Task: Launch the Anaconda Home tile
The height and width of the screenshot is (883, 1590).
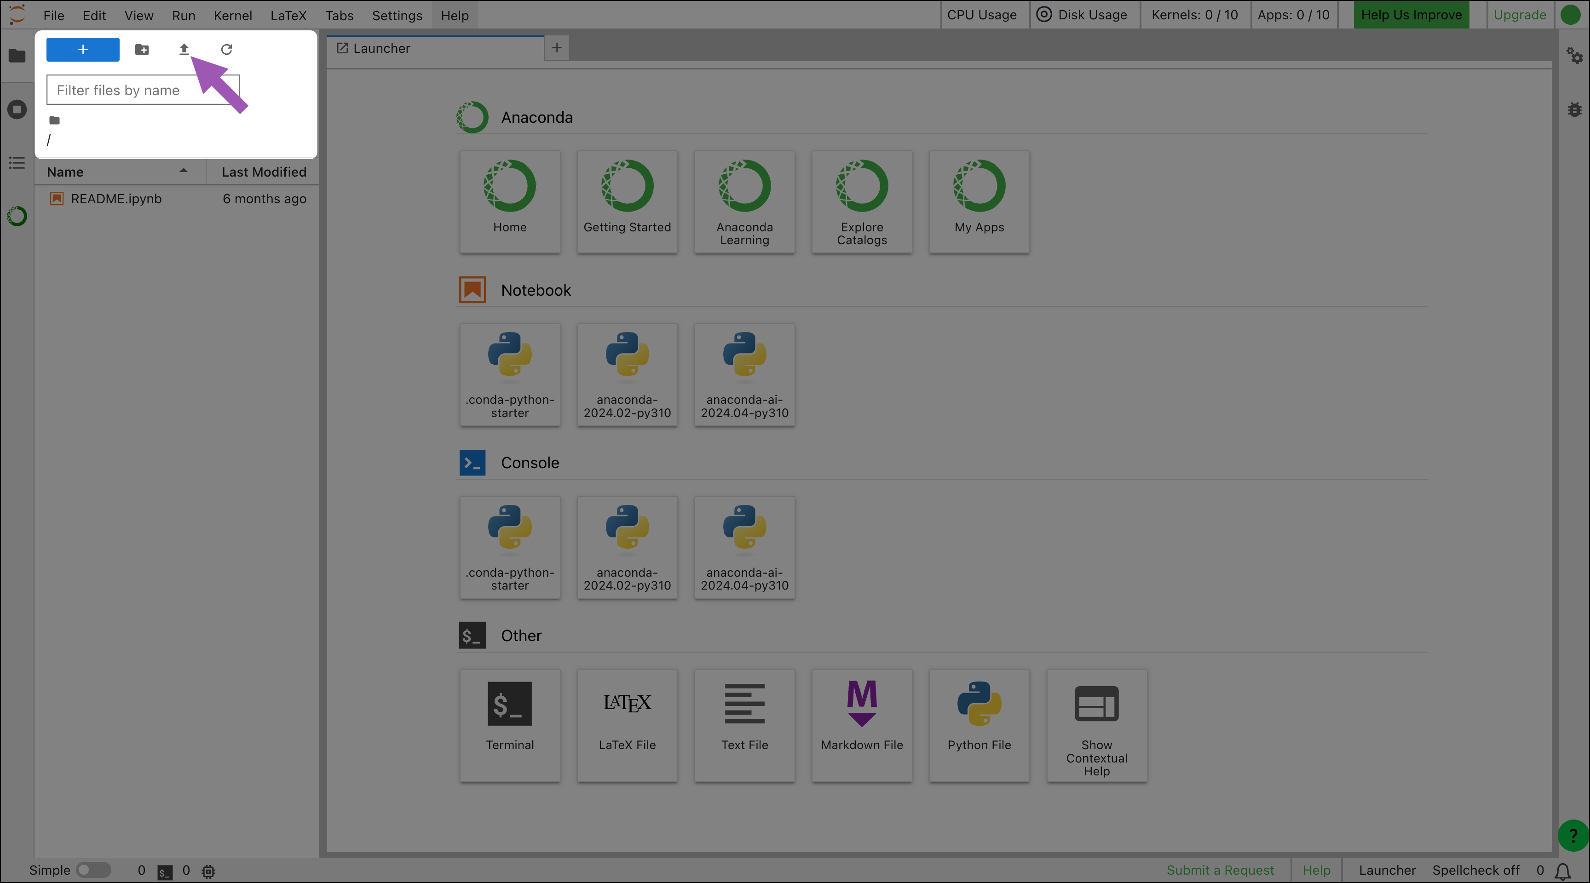Action: pos(510,202)
